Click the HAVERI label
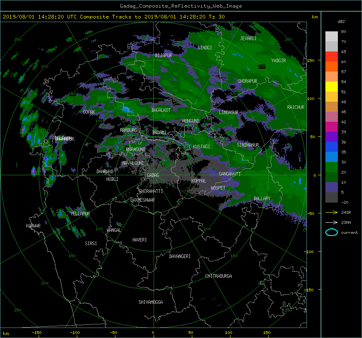 pos(140,240)
